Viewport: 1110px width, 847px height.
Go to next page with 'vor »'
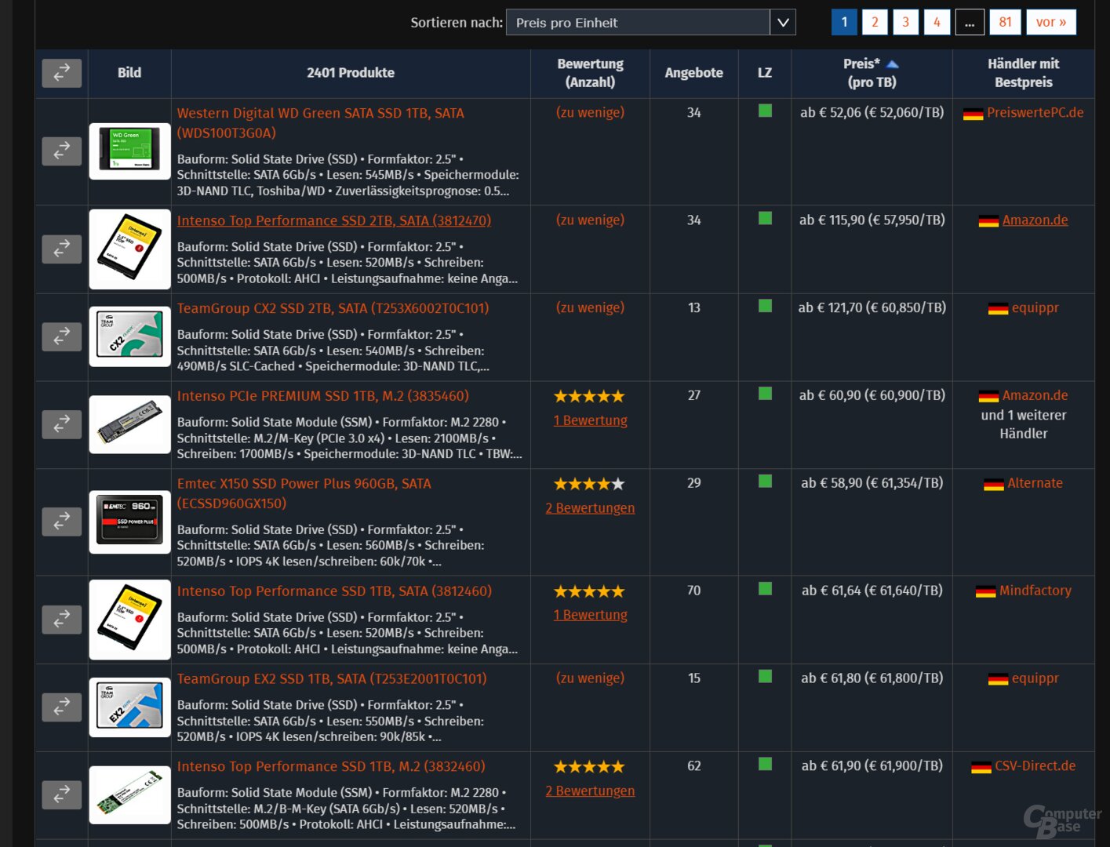(x=1051, y=22)
